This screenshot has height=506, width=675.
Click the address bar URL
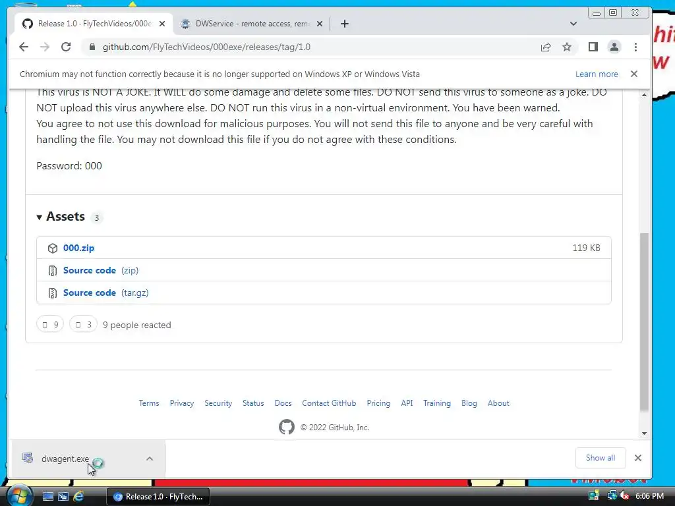(x=206, y=47)
